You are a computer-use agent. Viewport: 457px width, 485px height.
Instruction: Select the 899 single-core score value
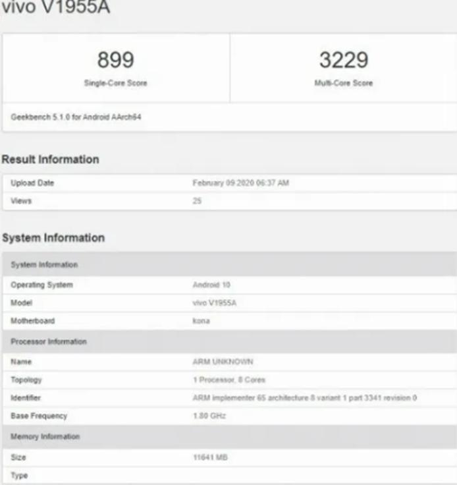click(x=115, y=60)
